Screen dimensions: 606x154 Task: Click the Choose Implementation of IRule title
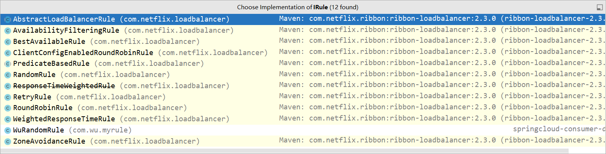297,7
